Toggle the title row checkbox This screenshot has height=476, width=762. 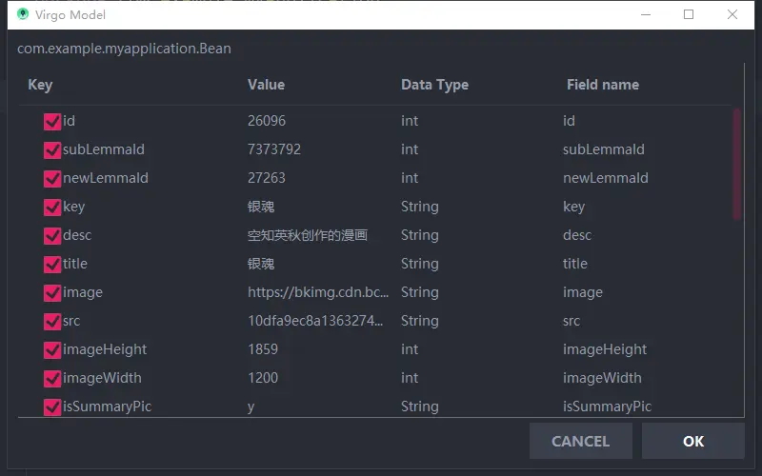pyautogui.click(x=52, y=265)
